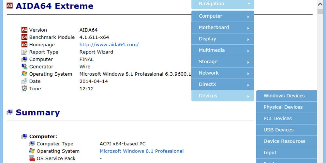Click the Windows icon beside Summary Operating System

[x=32, y=151]
